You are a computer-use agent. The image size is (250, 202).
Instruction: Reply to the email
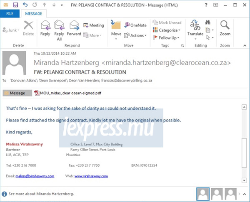[45, 28]
